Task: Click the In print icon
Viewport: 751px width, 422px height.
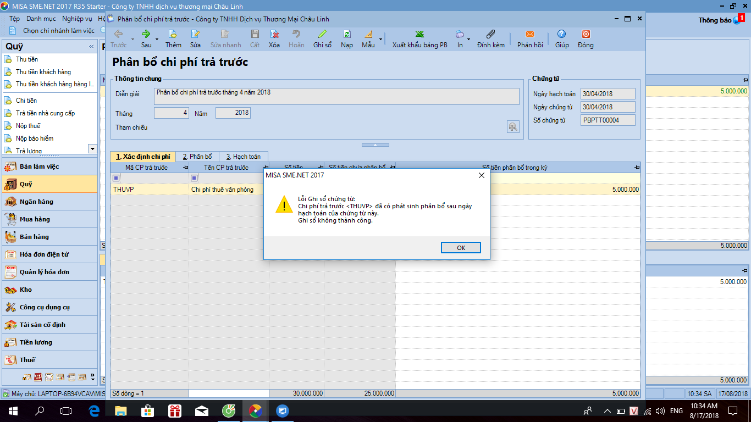Action: coord(460,35)
